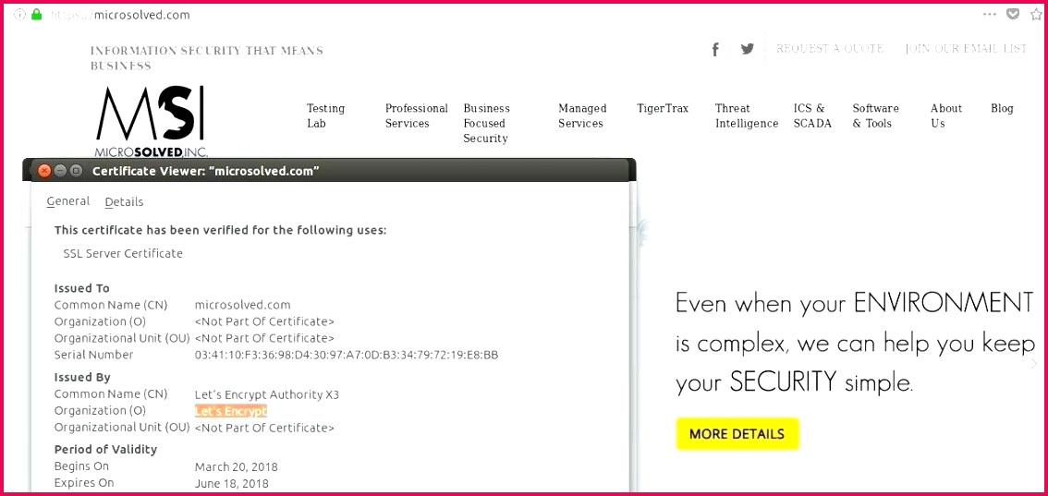Click the MSI MicroSolved logo
This screenshot has height=496, width=1048.
tap(151, 122)
